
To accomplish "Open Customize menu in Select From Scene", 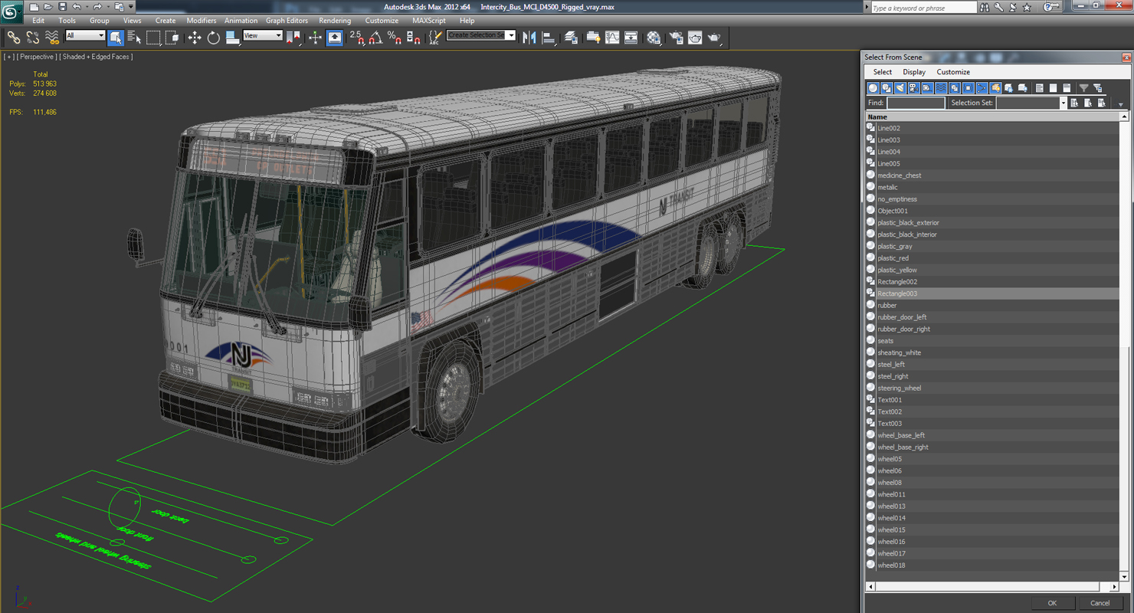I will [x=953, y=72].
